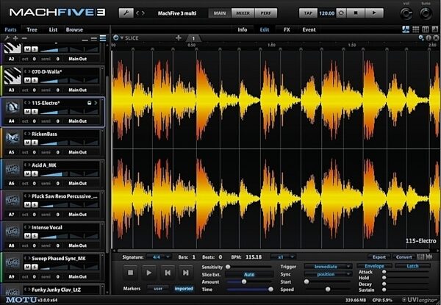Mute the 070-D-Walla part
Viewport: 441px width, 305px height.
(x=27, y=80)
